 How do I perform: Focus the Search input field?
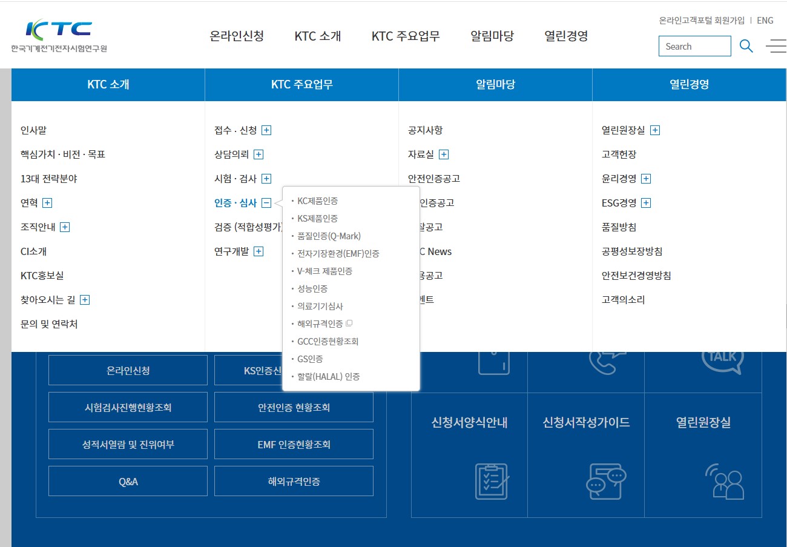click(695, 46)
